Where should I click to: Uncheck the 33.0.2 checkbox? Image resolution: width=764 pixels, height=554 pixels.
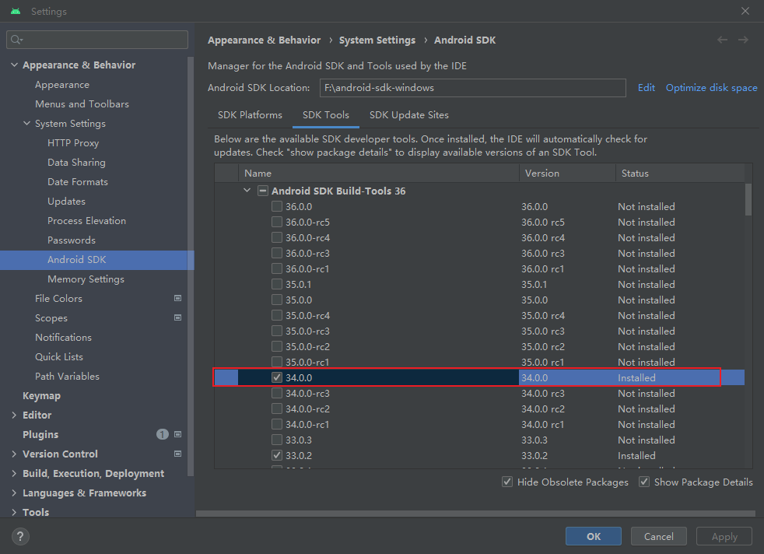pos(277,456)
